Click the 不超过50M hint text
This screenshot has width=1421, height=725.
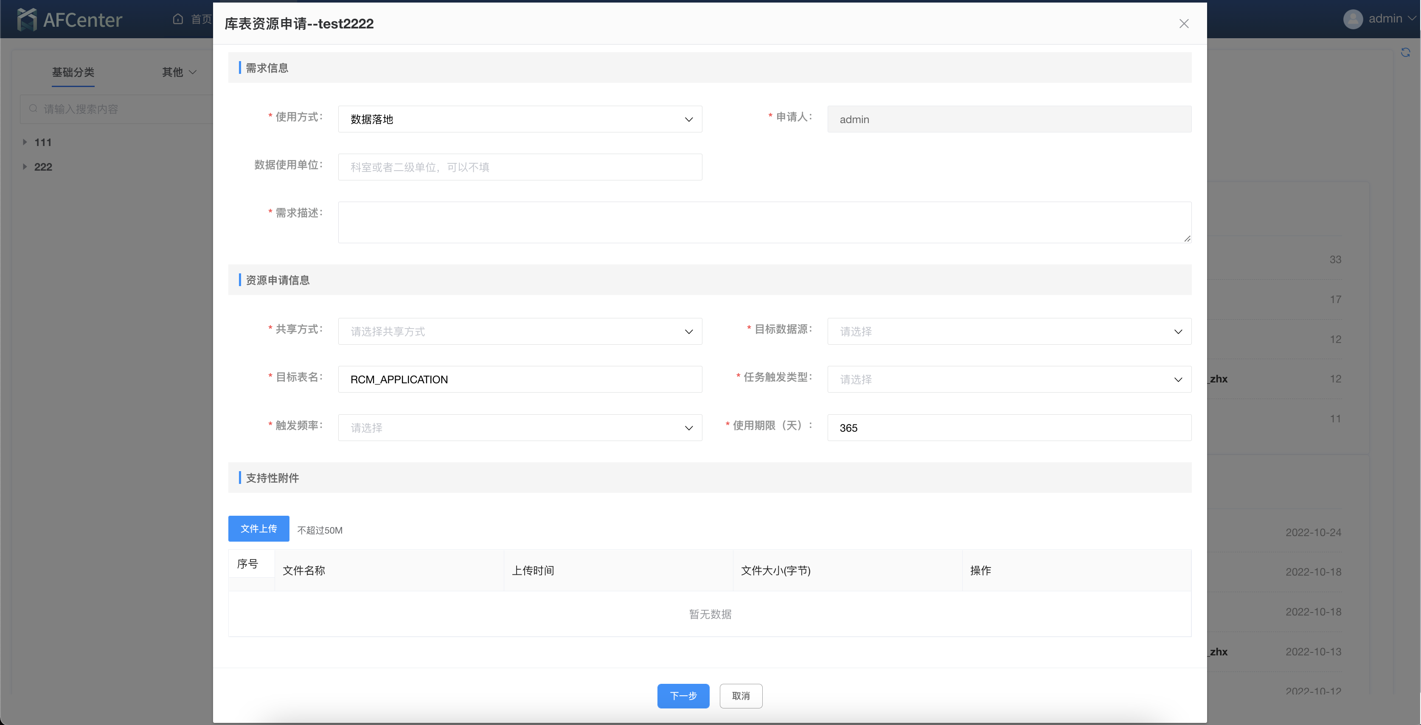(320, 530)
